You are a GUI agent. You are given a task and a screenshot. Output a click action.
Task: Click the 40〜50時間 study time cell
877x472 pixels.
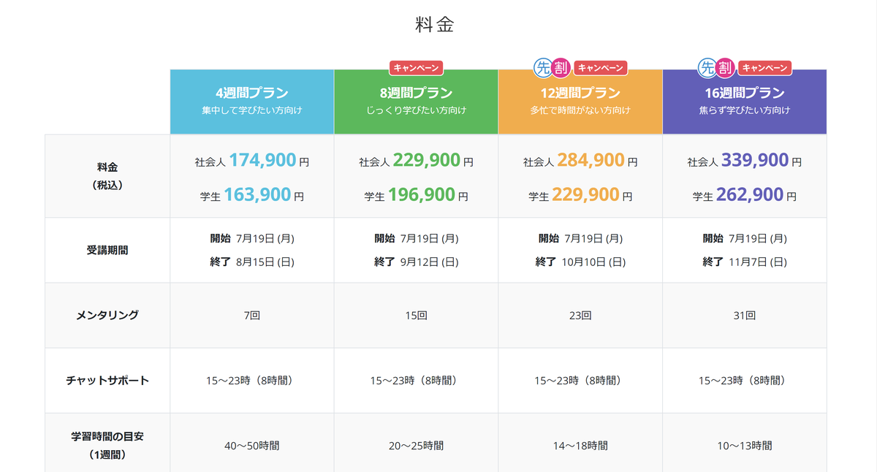click(x=251, y=445)
